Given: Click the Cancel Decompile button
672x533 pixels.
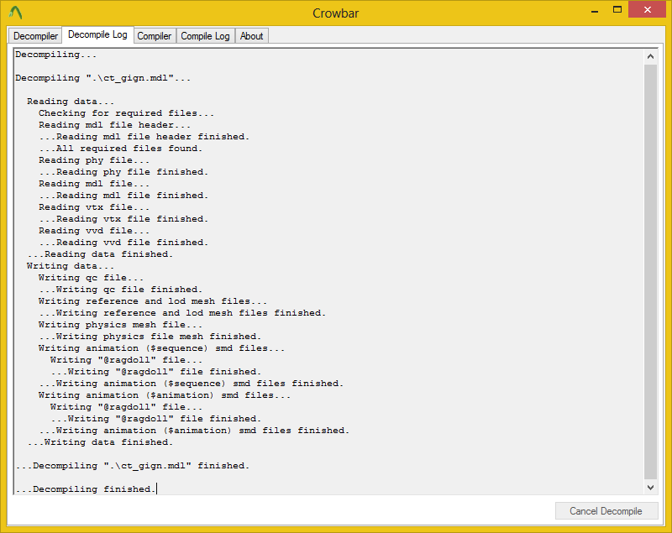Looking at the screenshot, I should (x=606, y=510).
